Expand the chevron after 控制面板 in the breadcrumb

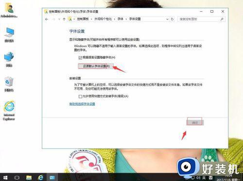point(91,19)
